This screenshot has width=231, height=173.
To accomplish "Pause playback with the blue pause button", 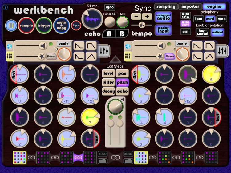I will (x=11, y=26).
